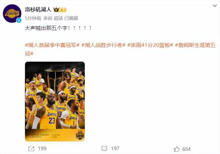Click the comment count 197
The height and width of the screenshot is (154, 220).
coord(115,148)
